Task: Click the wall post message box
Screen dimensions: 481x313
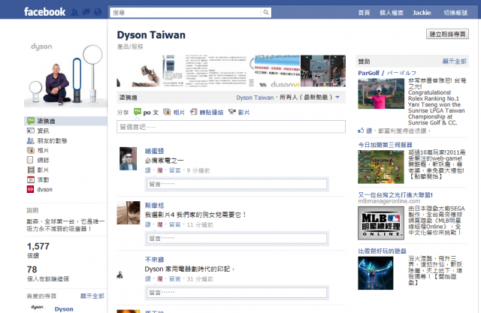Action: (x=231, y=127)
